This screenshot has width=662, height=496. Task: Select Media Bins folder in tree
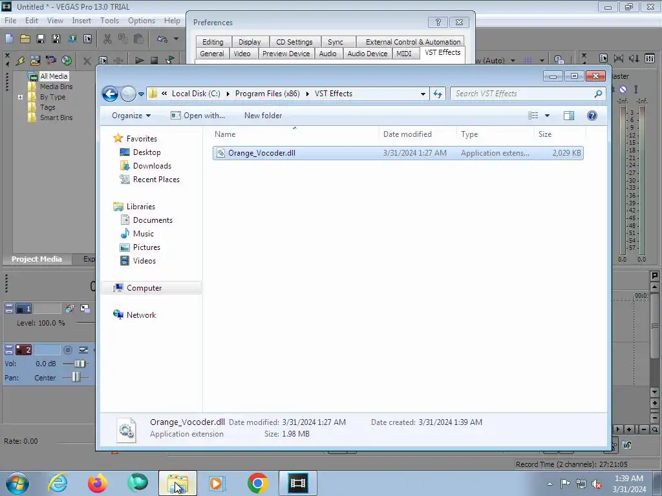point(56,87)
